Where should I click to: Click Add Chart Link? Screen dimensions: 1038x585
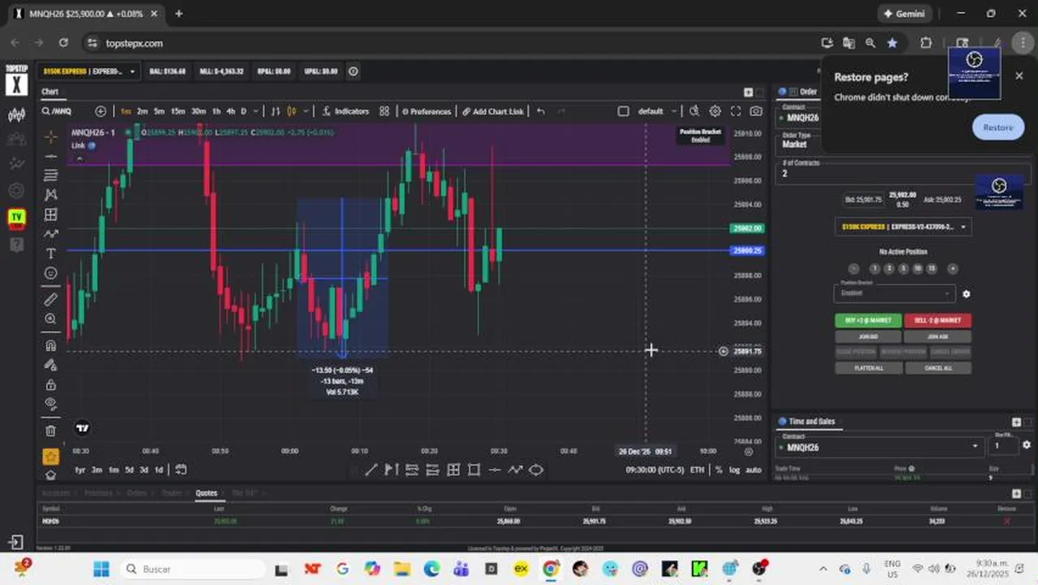tap(492, 111)
